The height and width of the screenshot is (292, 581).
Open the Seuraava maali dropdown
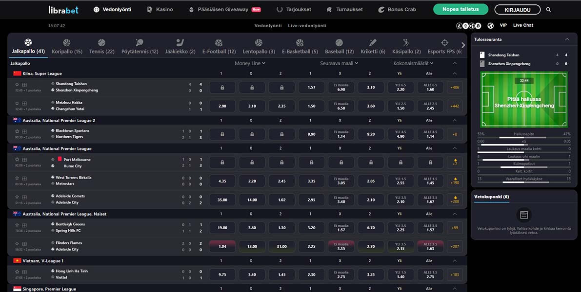tap(339, 63)
